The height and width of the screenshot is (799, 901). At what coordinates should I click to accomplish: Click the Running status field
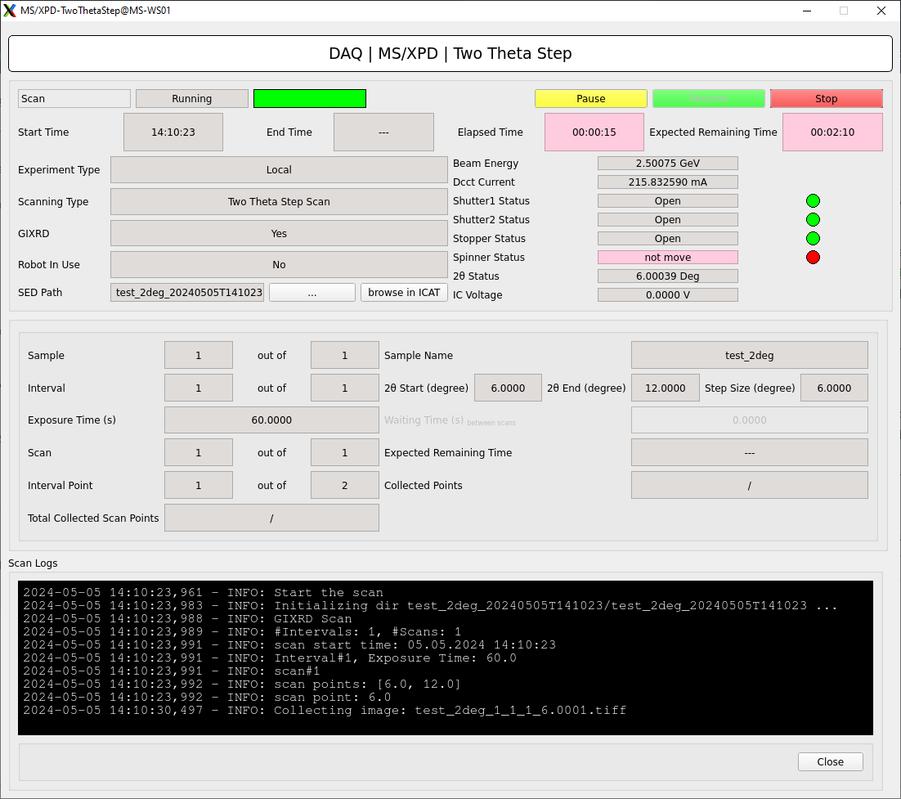click(x=192, y=98)
